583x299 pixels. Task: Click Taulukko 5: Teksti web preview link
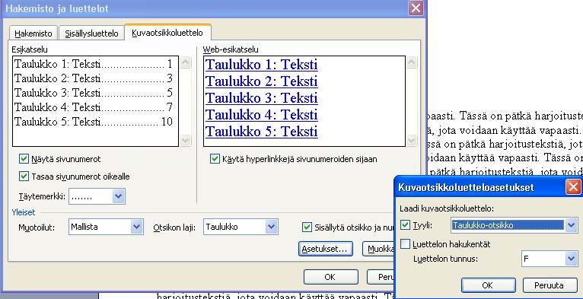pyautogui.click(x=261, y=132)
